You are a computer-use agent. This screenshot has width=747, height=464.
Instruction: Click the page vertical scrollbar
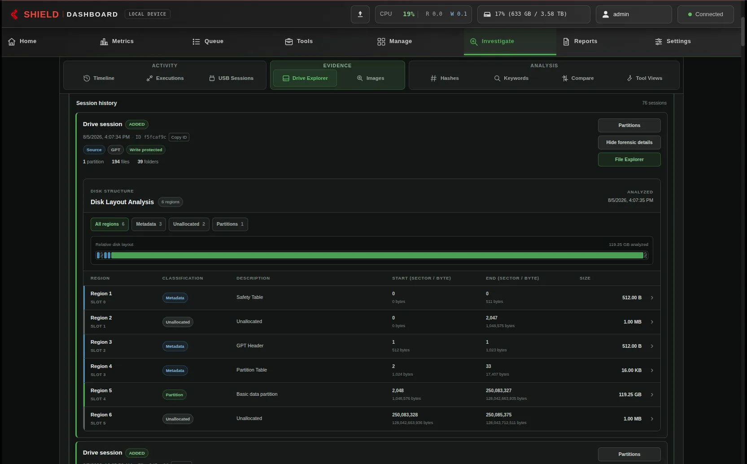coord(743,31)
